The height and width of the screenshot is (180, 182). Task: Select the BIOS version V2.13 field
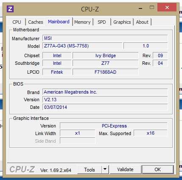point(105,100)
